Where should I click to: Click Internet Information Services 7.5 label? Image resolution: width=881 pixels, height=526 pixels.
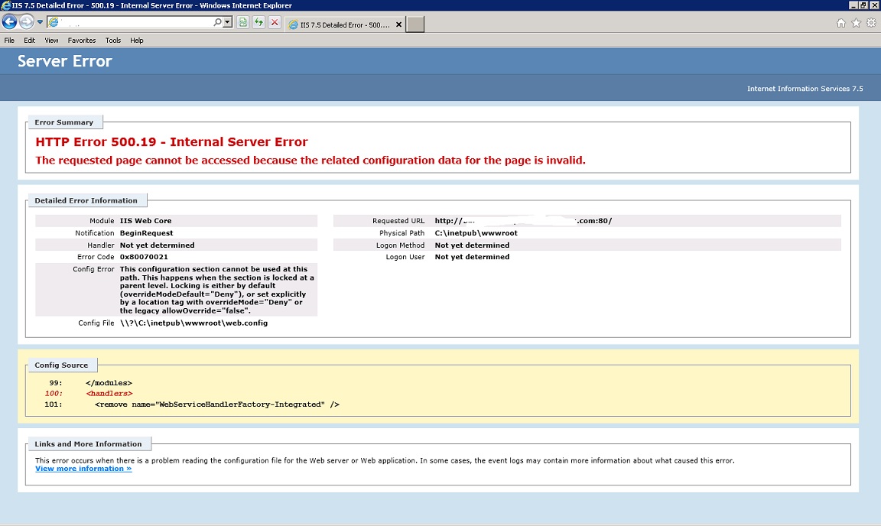[805, 89]
